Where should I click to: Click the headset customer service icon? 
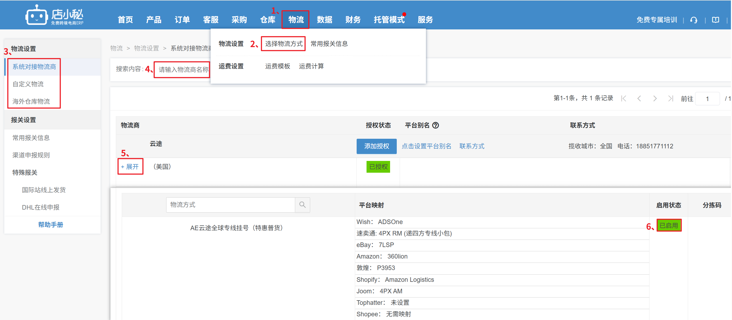point(694,20)
